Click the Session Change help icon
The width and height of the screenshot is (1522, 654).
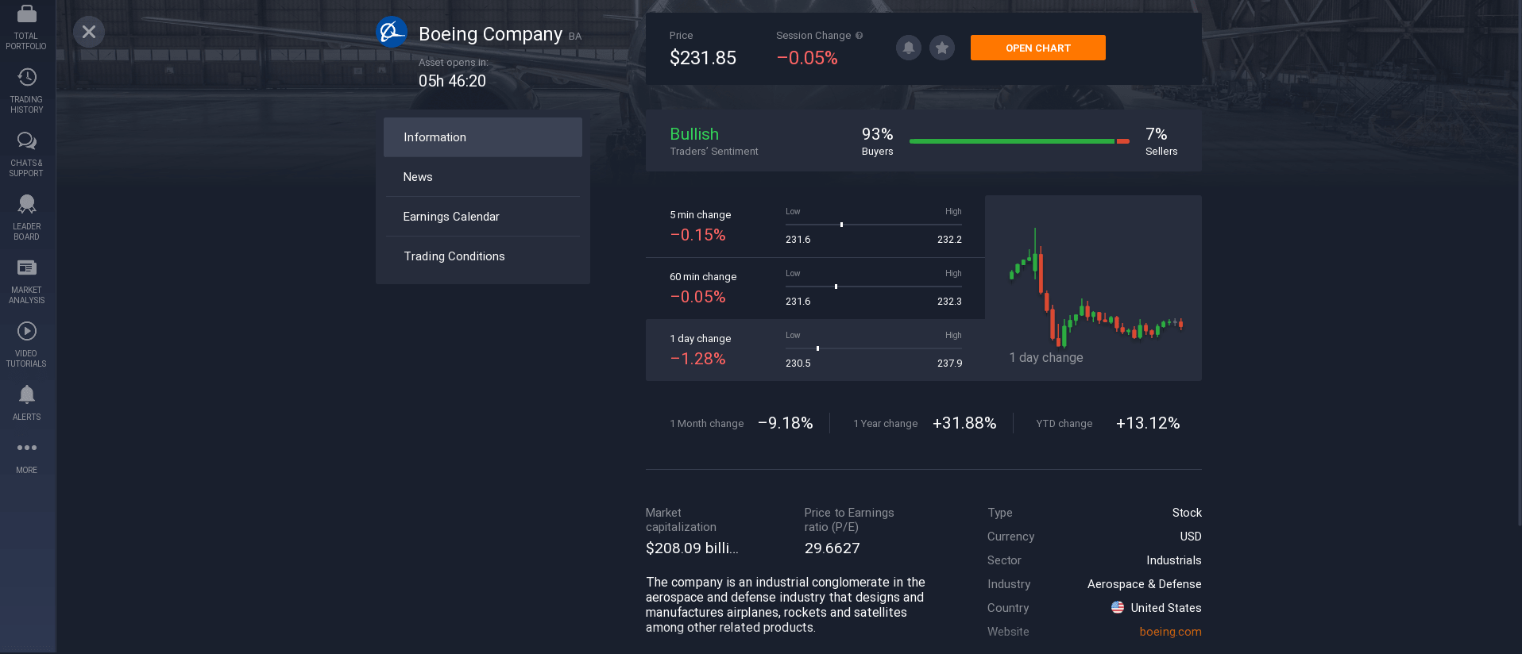(x=860, y=35)
